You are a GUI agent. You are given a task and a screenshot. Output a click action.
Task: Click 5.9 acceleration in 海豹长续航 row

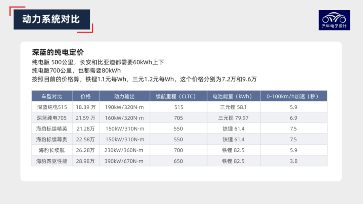click(x=293, y=150)
